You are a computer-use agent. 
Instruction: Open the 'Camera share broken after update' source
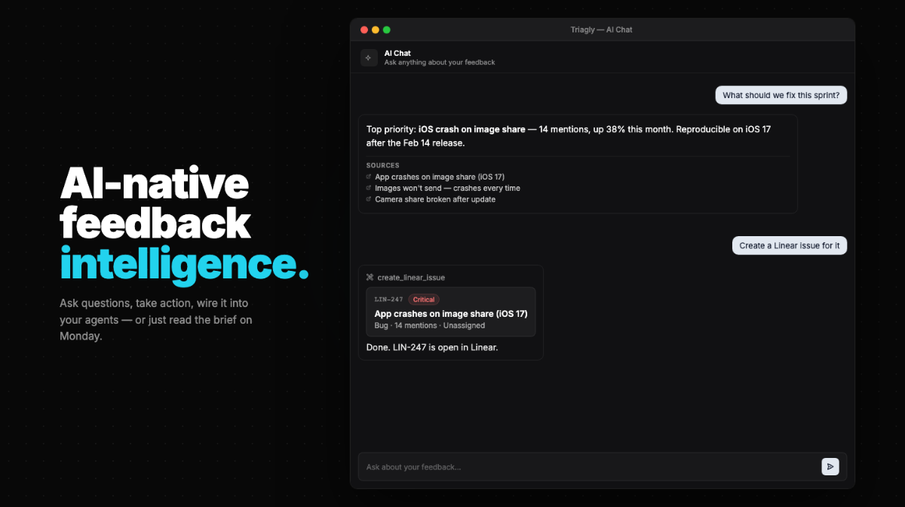tap(434, 199)
